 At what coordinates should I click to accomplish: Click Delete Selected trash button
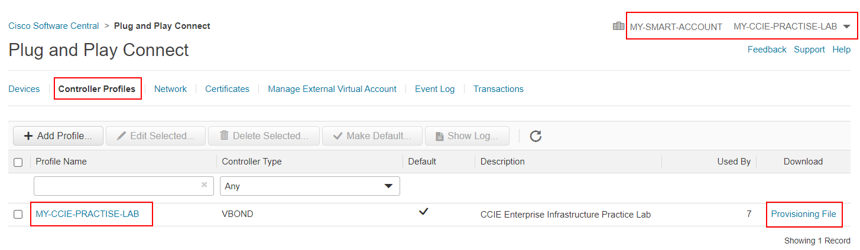pyautogui.click(x=264, y=136)
